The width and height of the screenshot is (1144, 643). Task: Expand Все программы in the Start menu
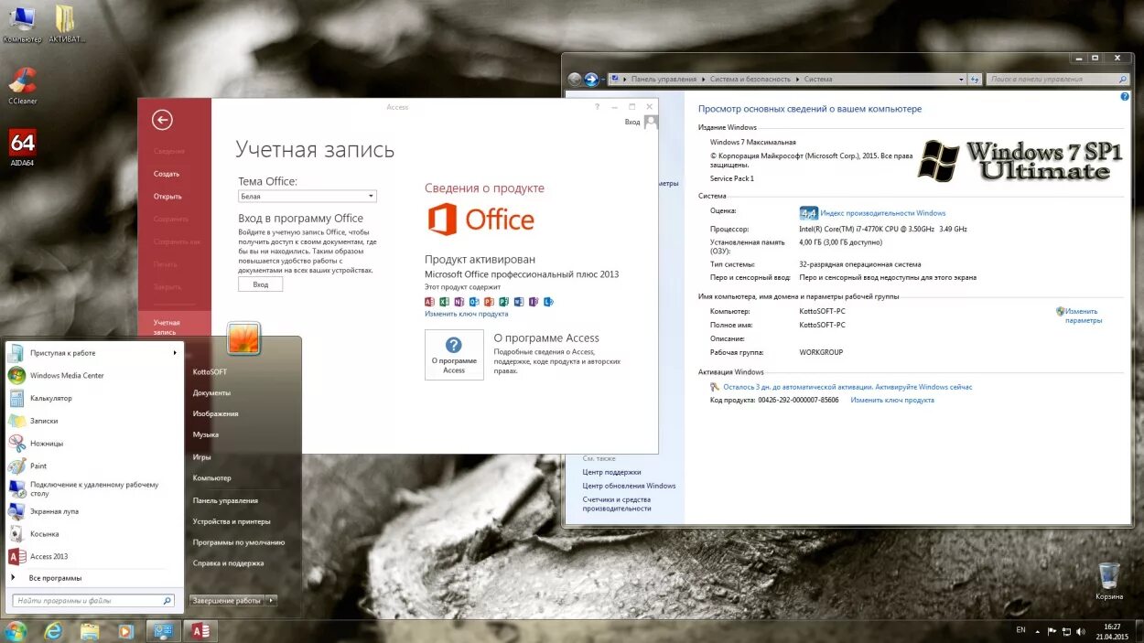[x=55, y=578]
